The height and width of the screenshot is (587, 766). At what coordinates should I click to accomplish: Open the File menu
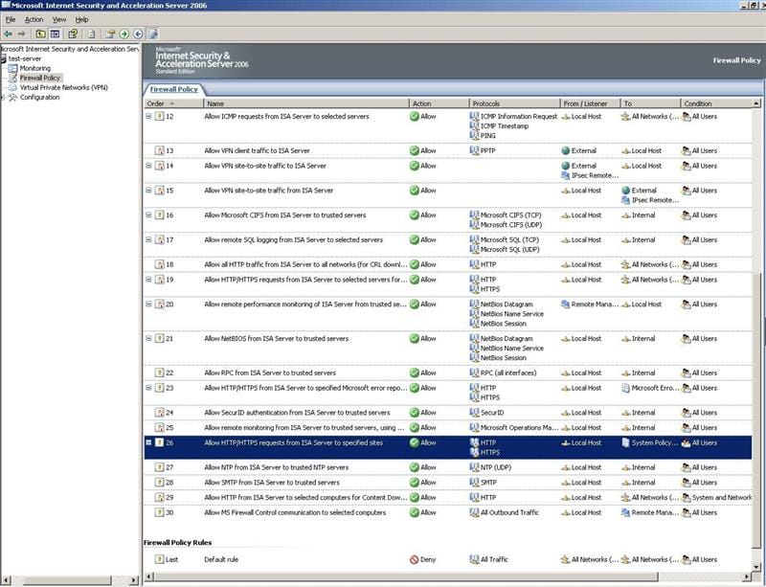tap(11, 19)
